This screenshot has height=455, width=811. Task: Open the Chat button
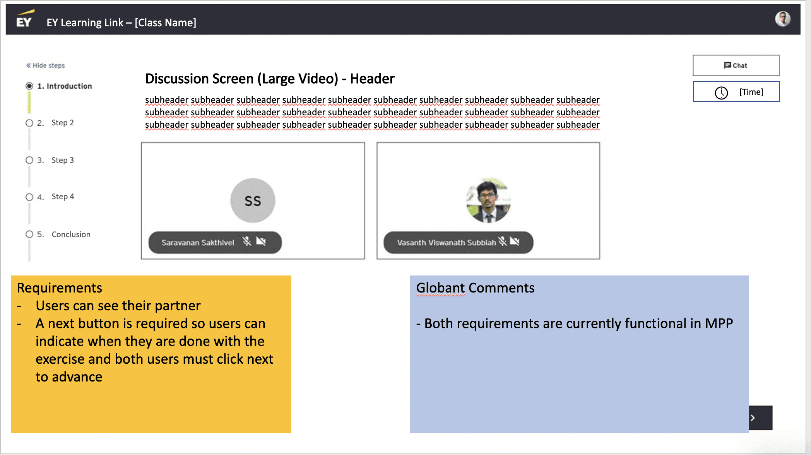[x=736, y=65]
